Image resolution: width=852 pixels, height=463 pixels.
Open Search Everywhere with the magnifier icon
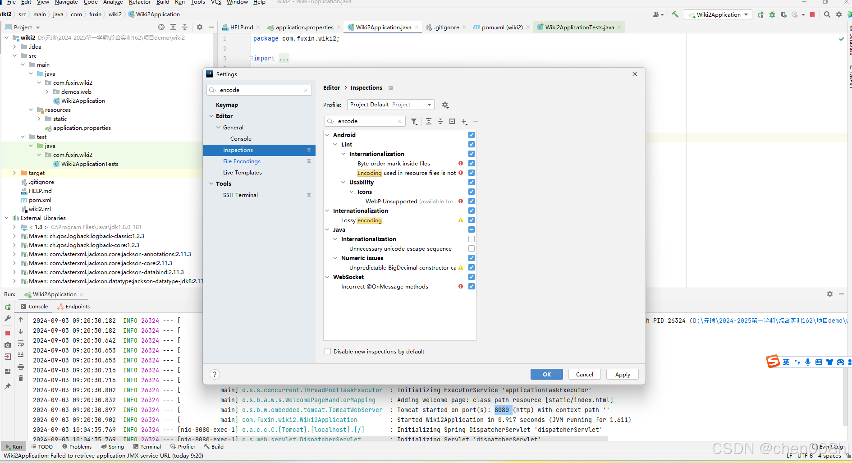pos(827,14)
